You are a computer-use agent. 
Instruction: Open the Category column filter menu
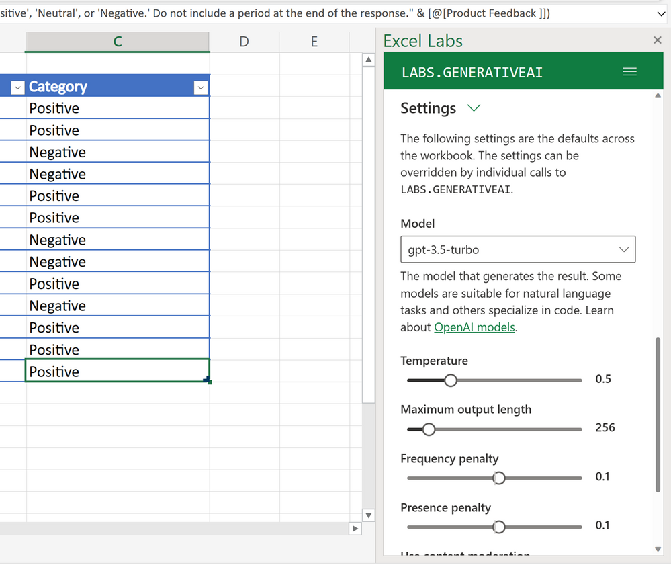(x=200, y=87)
